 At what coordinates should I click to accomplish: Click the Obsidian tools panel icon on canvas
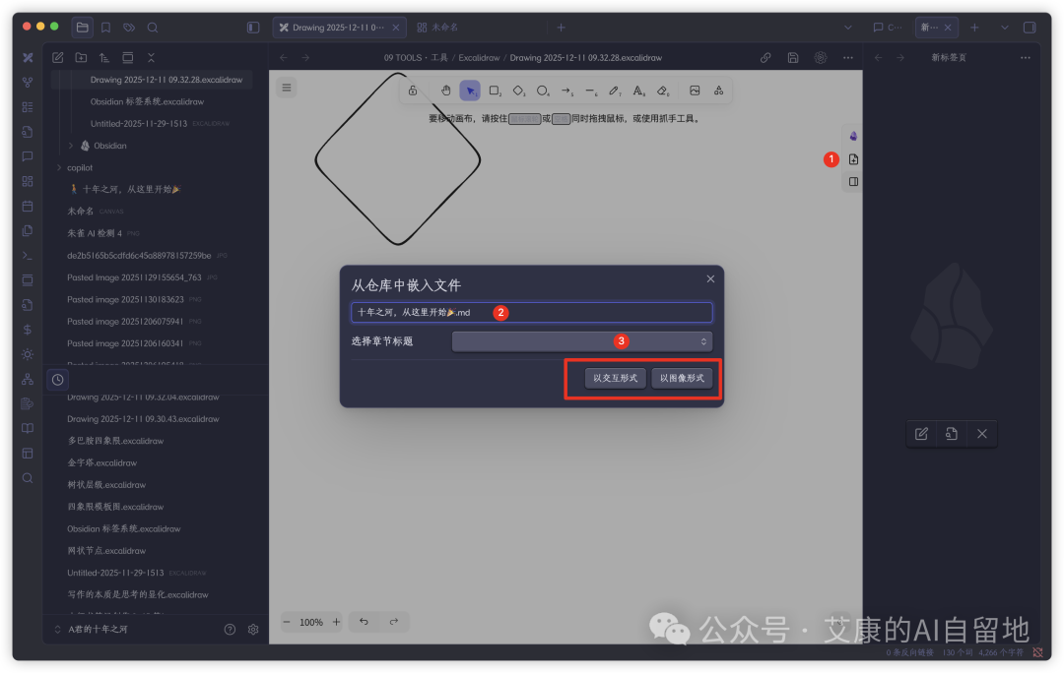click(x=853, y=136)
